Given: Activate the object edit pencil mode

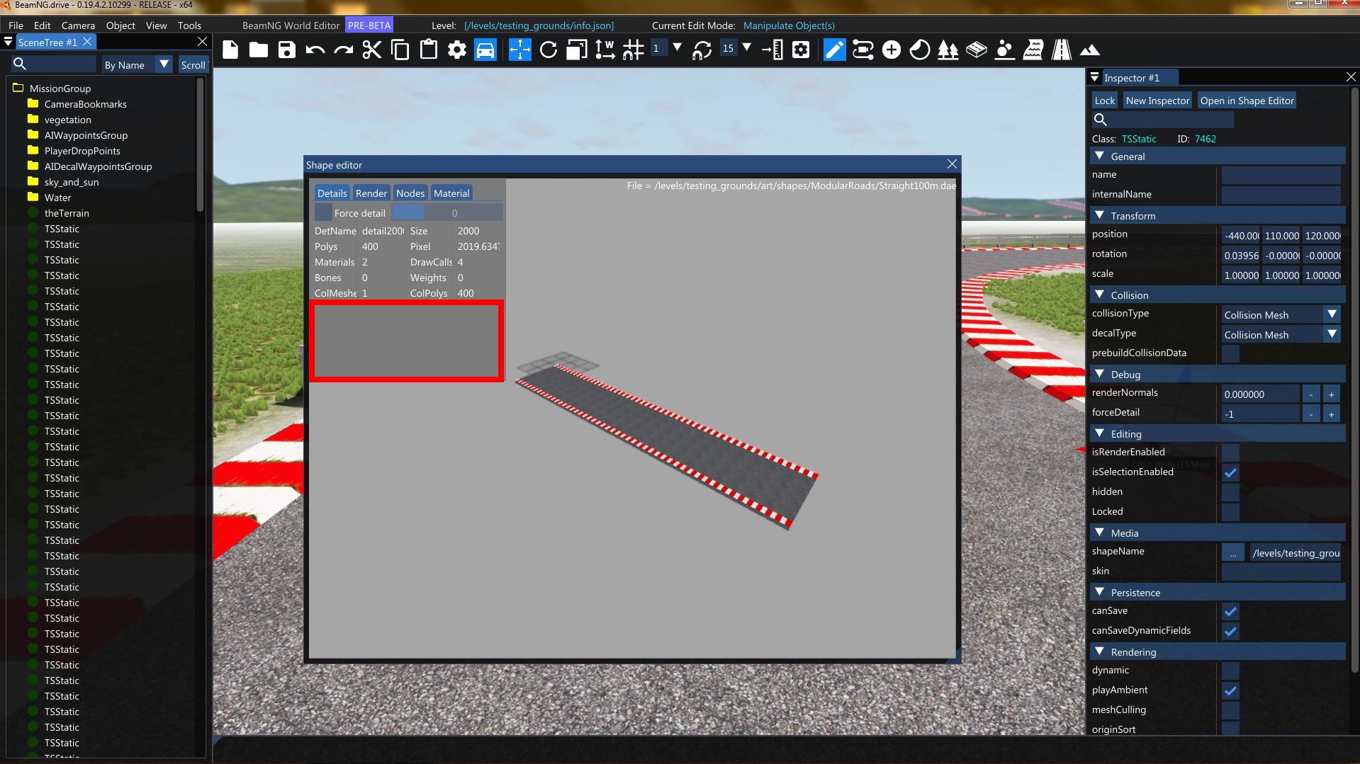Looking at the screenshot, I should [x=835, y=50].
